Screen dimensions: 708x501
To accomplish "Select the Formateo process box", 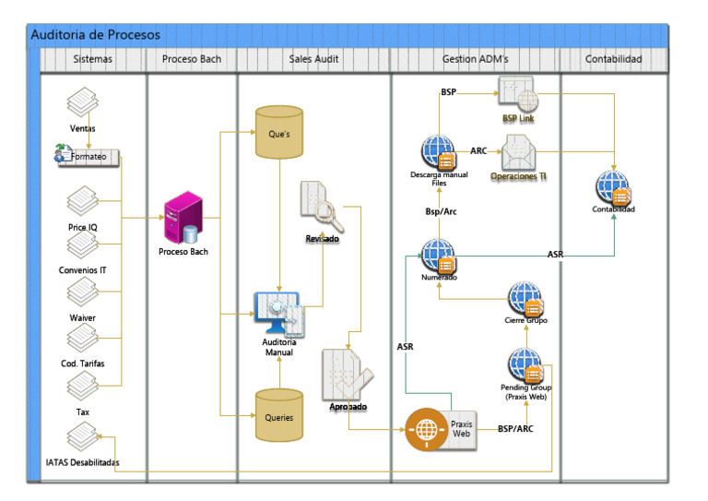I will click(x=88, y=157).
